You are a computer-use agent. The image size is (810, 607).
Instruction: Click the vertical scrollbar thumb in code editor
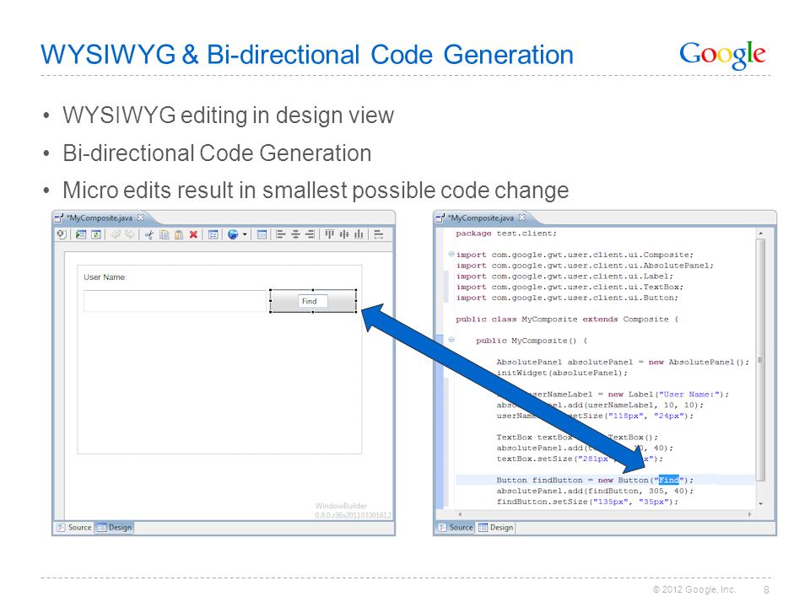pyautogui.click(x=760, y=360)
